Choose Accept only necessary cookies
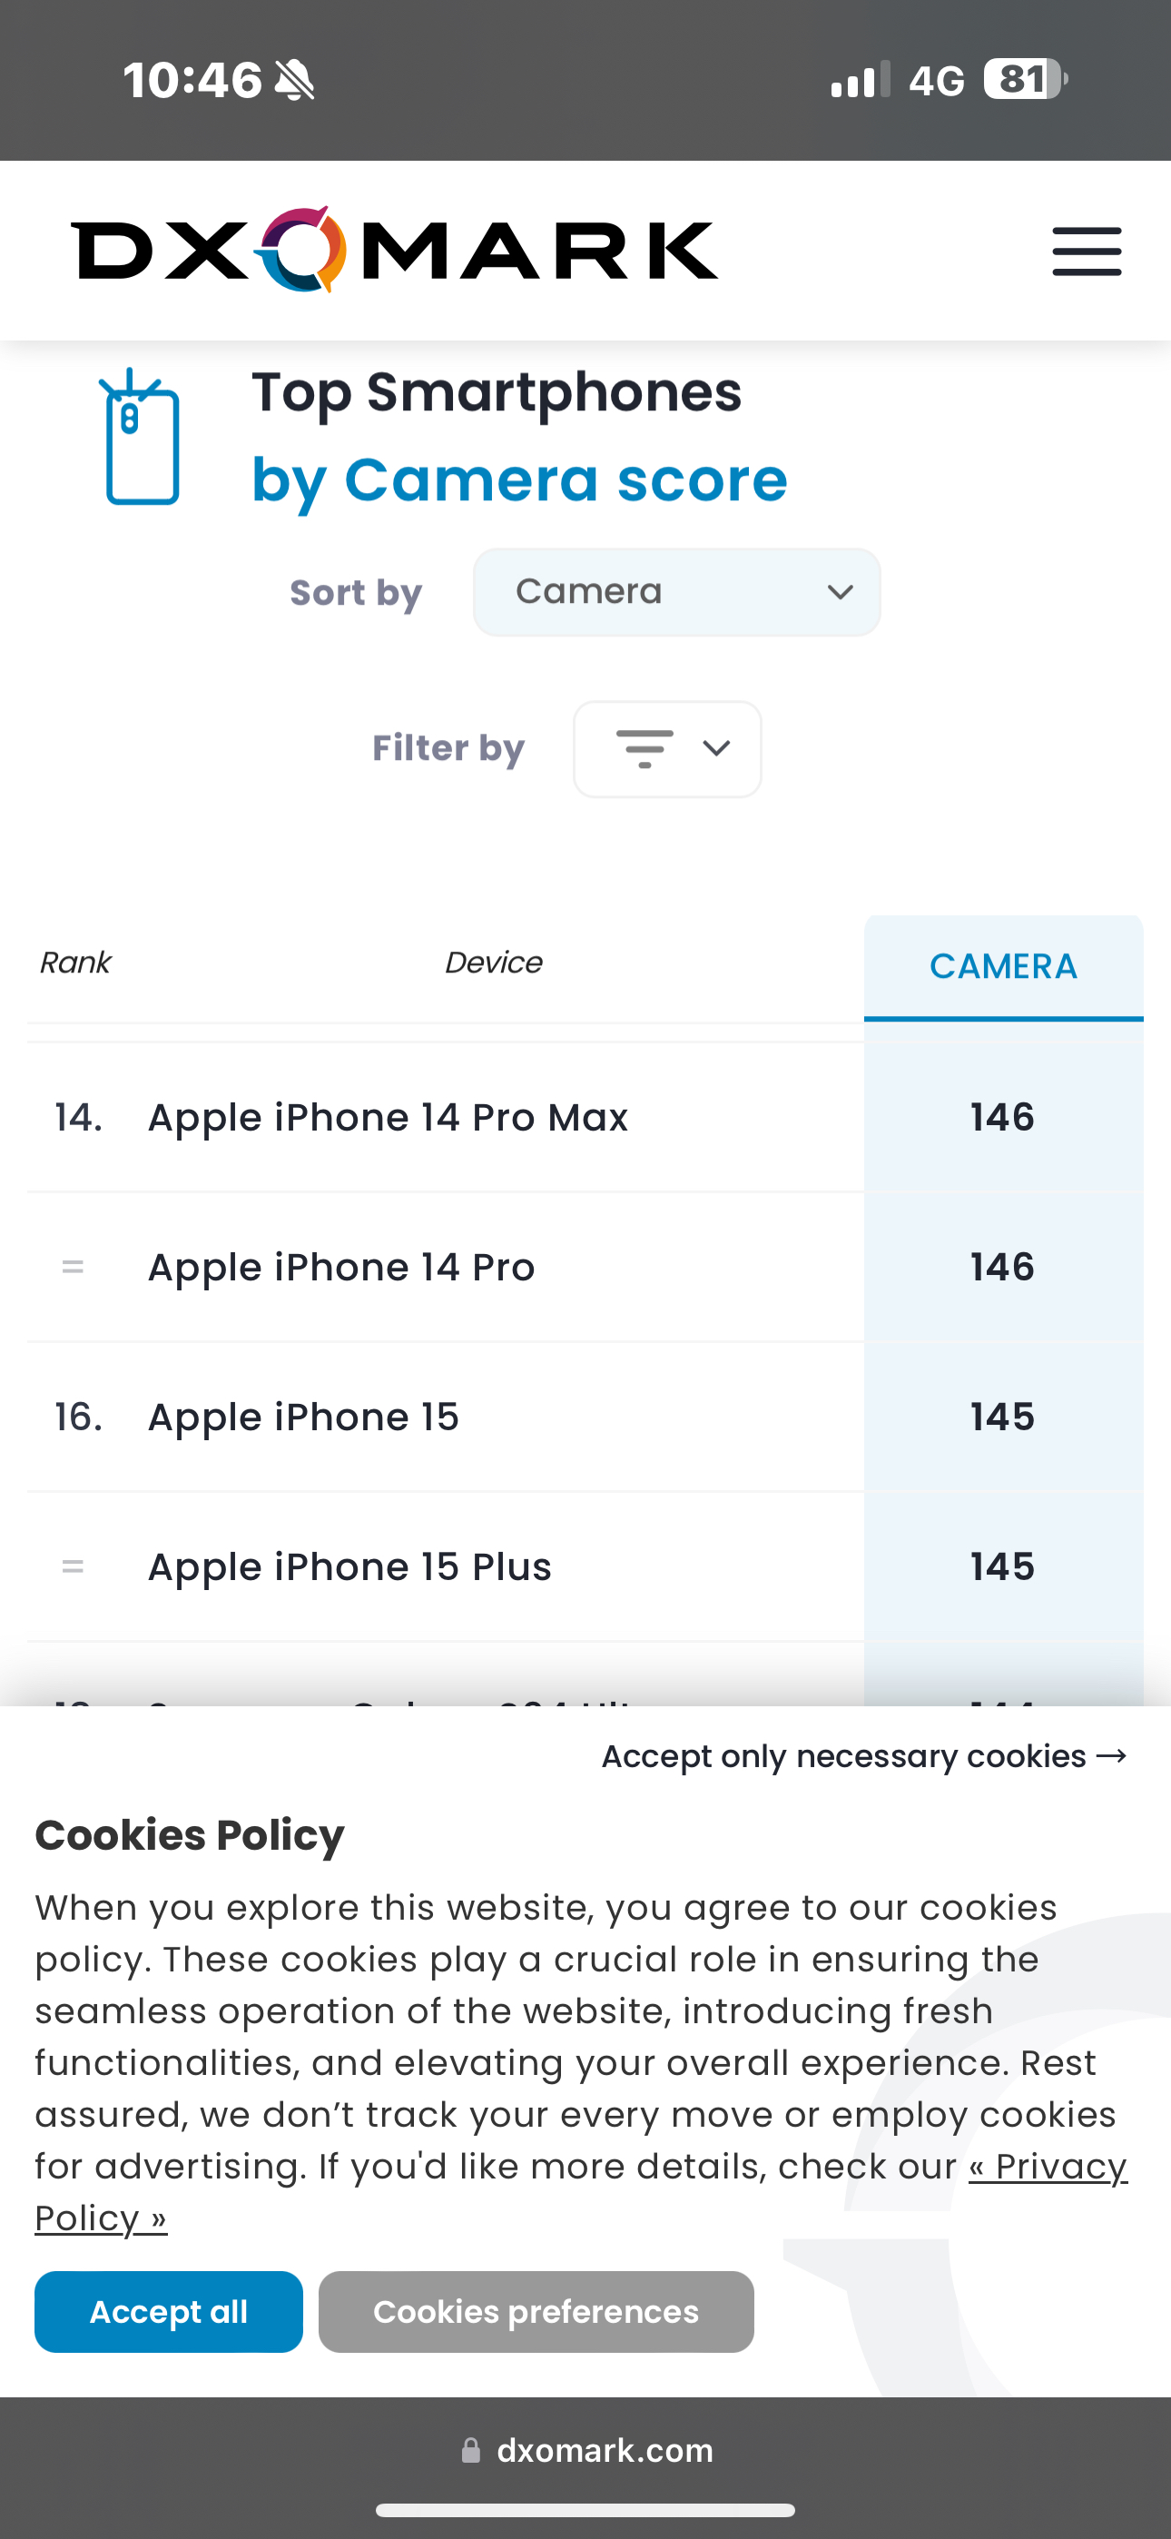The image size is (1171, 2539). [x=864, y=1756]
